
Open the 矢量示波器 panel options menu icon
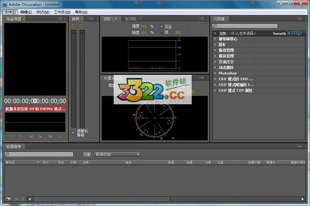tap(202, 78)
